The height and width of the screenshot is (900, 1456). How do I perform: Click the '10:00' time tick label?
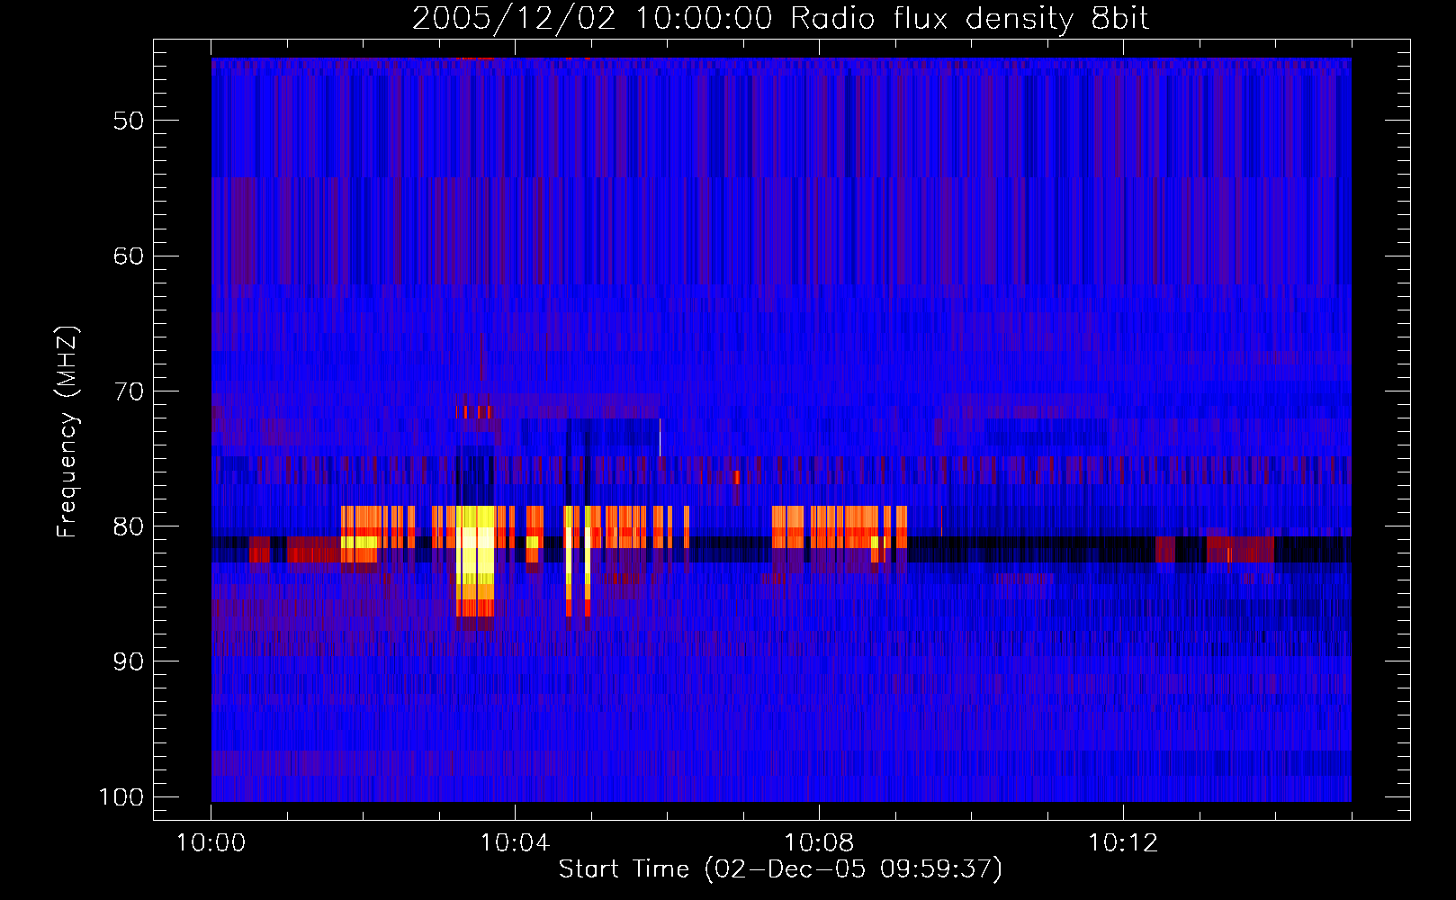click(x=211, y=843)
